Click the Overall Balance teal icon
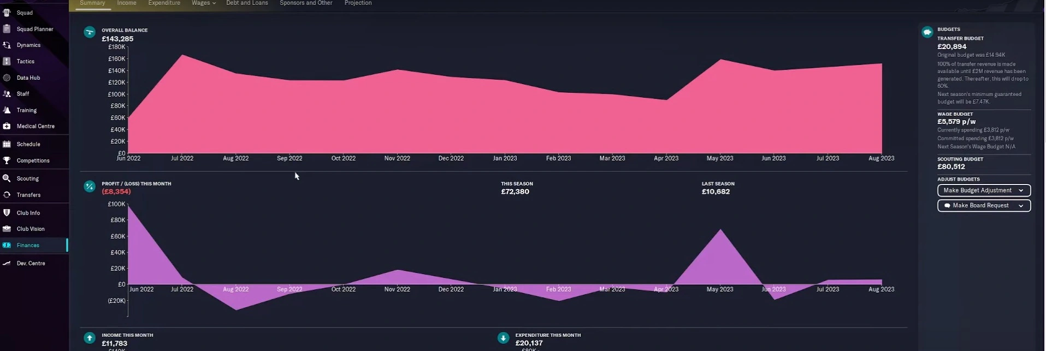The height and width of the screenshot is (351, 1046). point(90,33)
